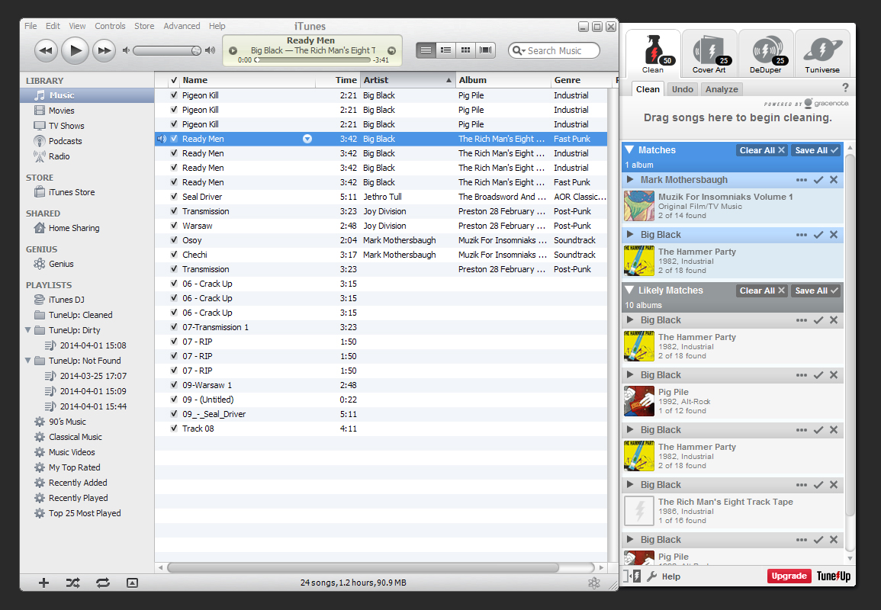Expand the Mark Mothersbaugh match entry
Viewport: 881px width, 610px height.
(630, 180)
